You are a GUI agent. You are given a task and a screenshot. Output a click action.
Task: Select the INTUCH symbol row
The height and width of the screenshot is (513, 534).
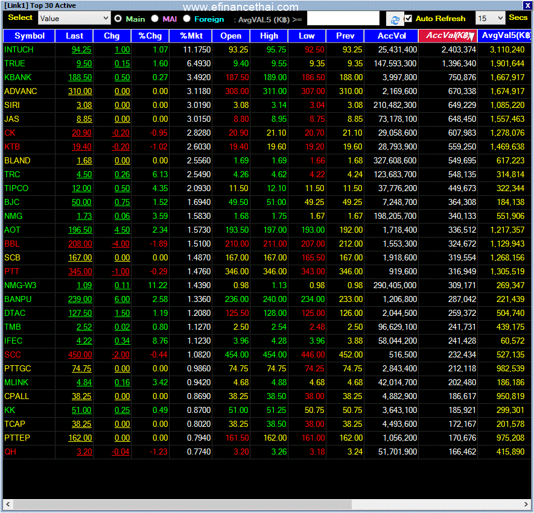tap(267, 49)
